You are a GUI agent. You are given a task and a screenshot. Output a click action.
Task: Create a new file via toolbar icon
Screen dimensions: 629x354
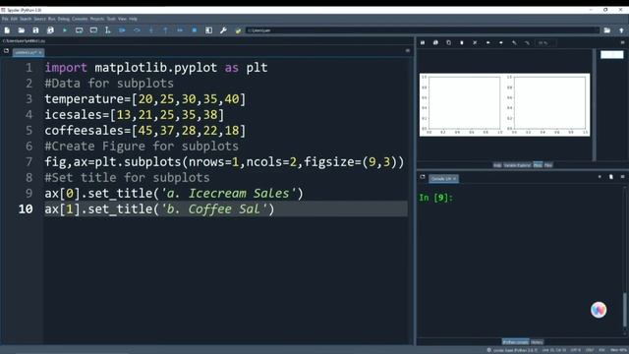[x=7, y=30]
